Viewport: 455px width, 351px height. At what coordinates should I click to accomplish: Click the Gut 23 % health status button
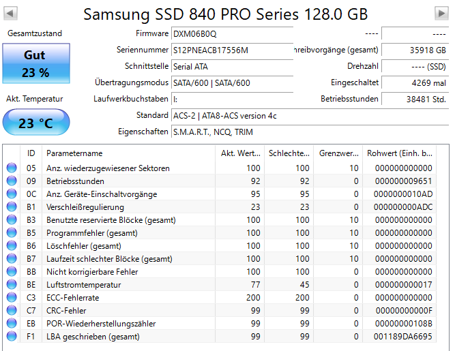pos(35,63)
